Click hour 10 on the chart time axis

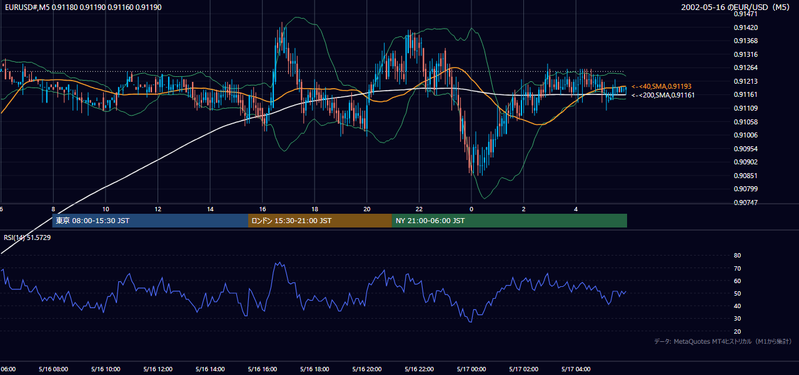pos(106,209)
